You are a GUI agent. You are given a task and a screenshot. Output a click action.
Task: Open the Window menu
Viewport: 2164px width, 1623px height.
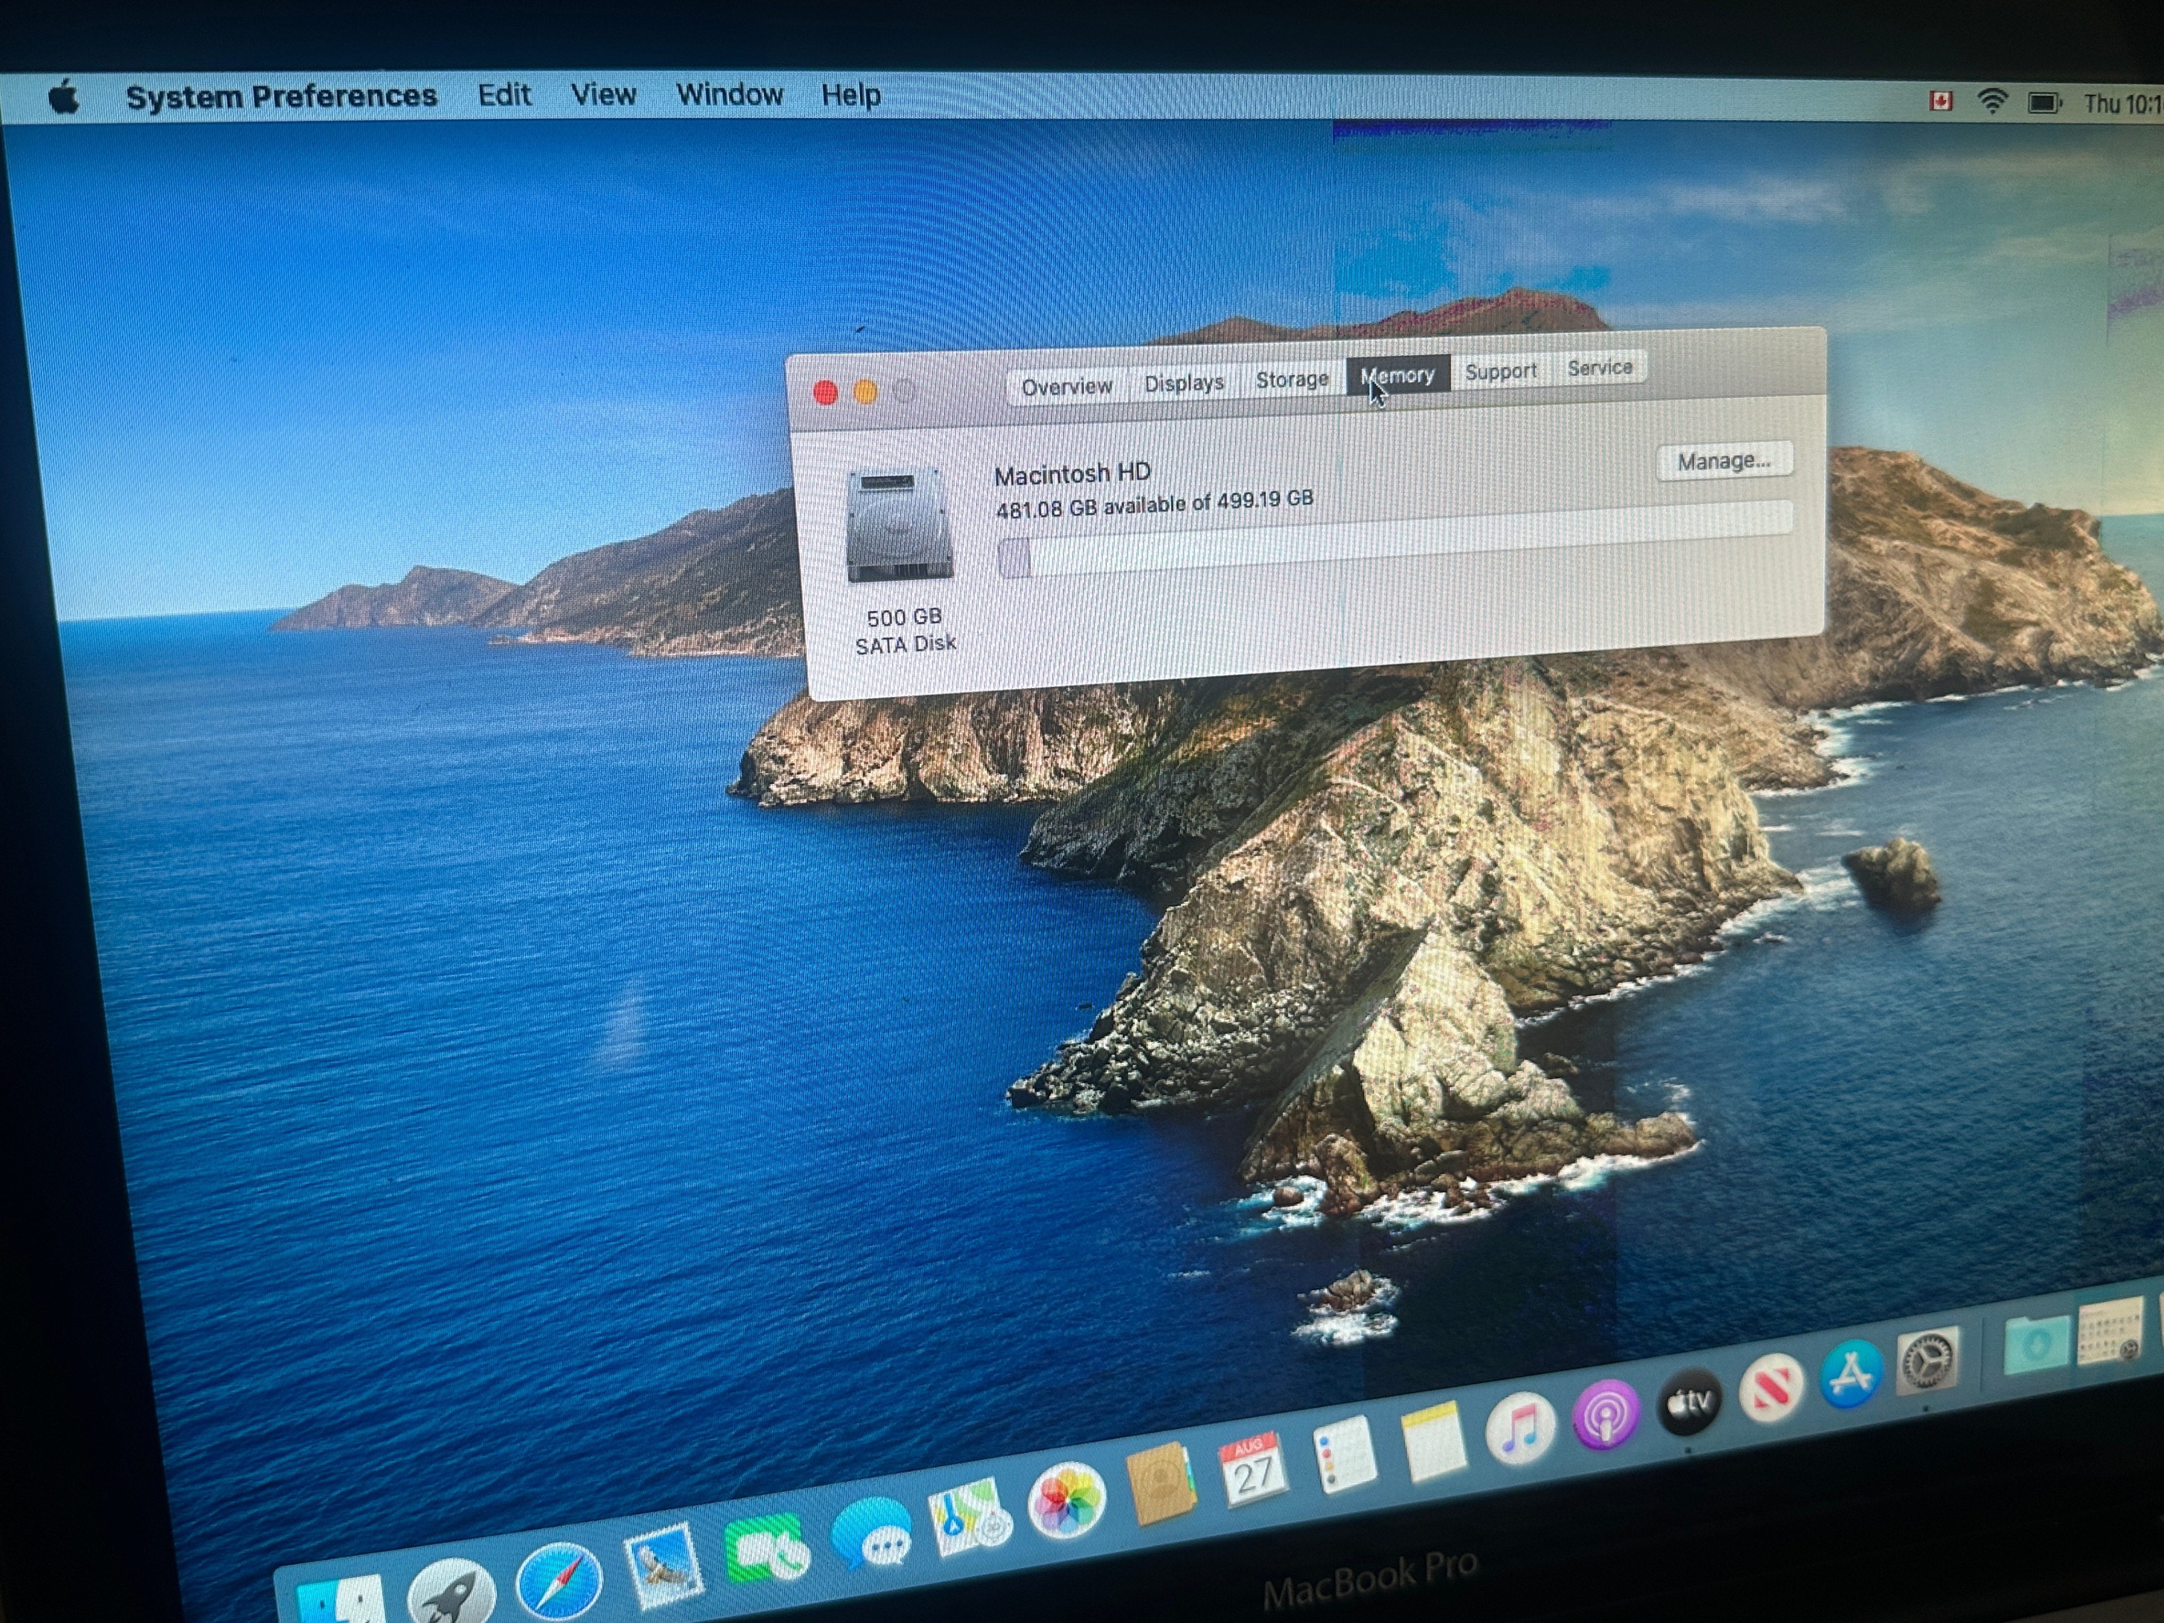(x=729, y=95)
